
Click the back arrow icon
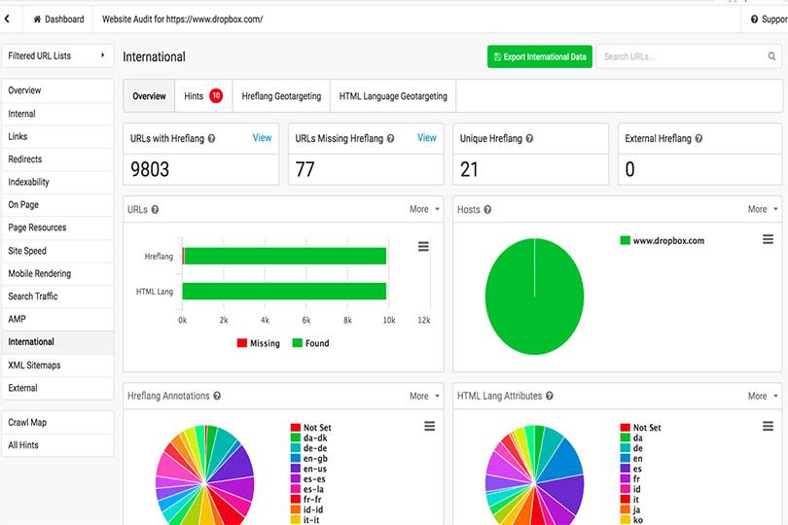(7, 19)
